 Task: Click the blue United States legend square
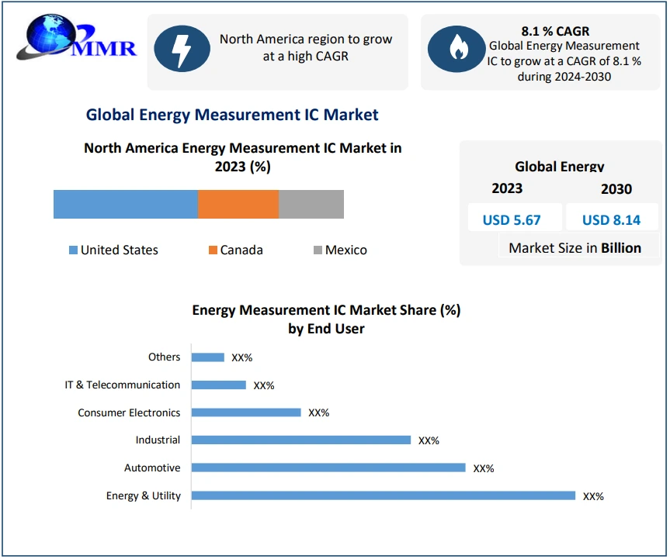73,250
